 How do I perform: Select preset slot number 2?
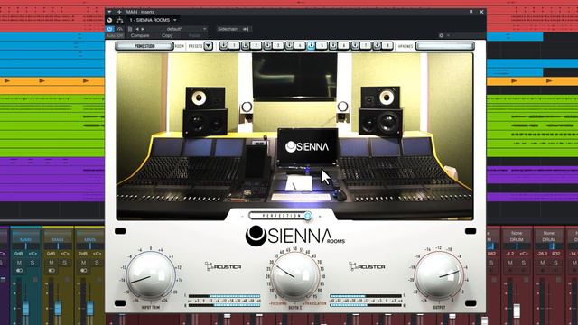pyautogui.click(x=256, y=46)
